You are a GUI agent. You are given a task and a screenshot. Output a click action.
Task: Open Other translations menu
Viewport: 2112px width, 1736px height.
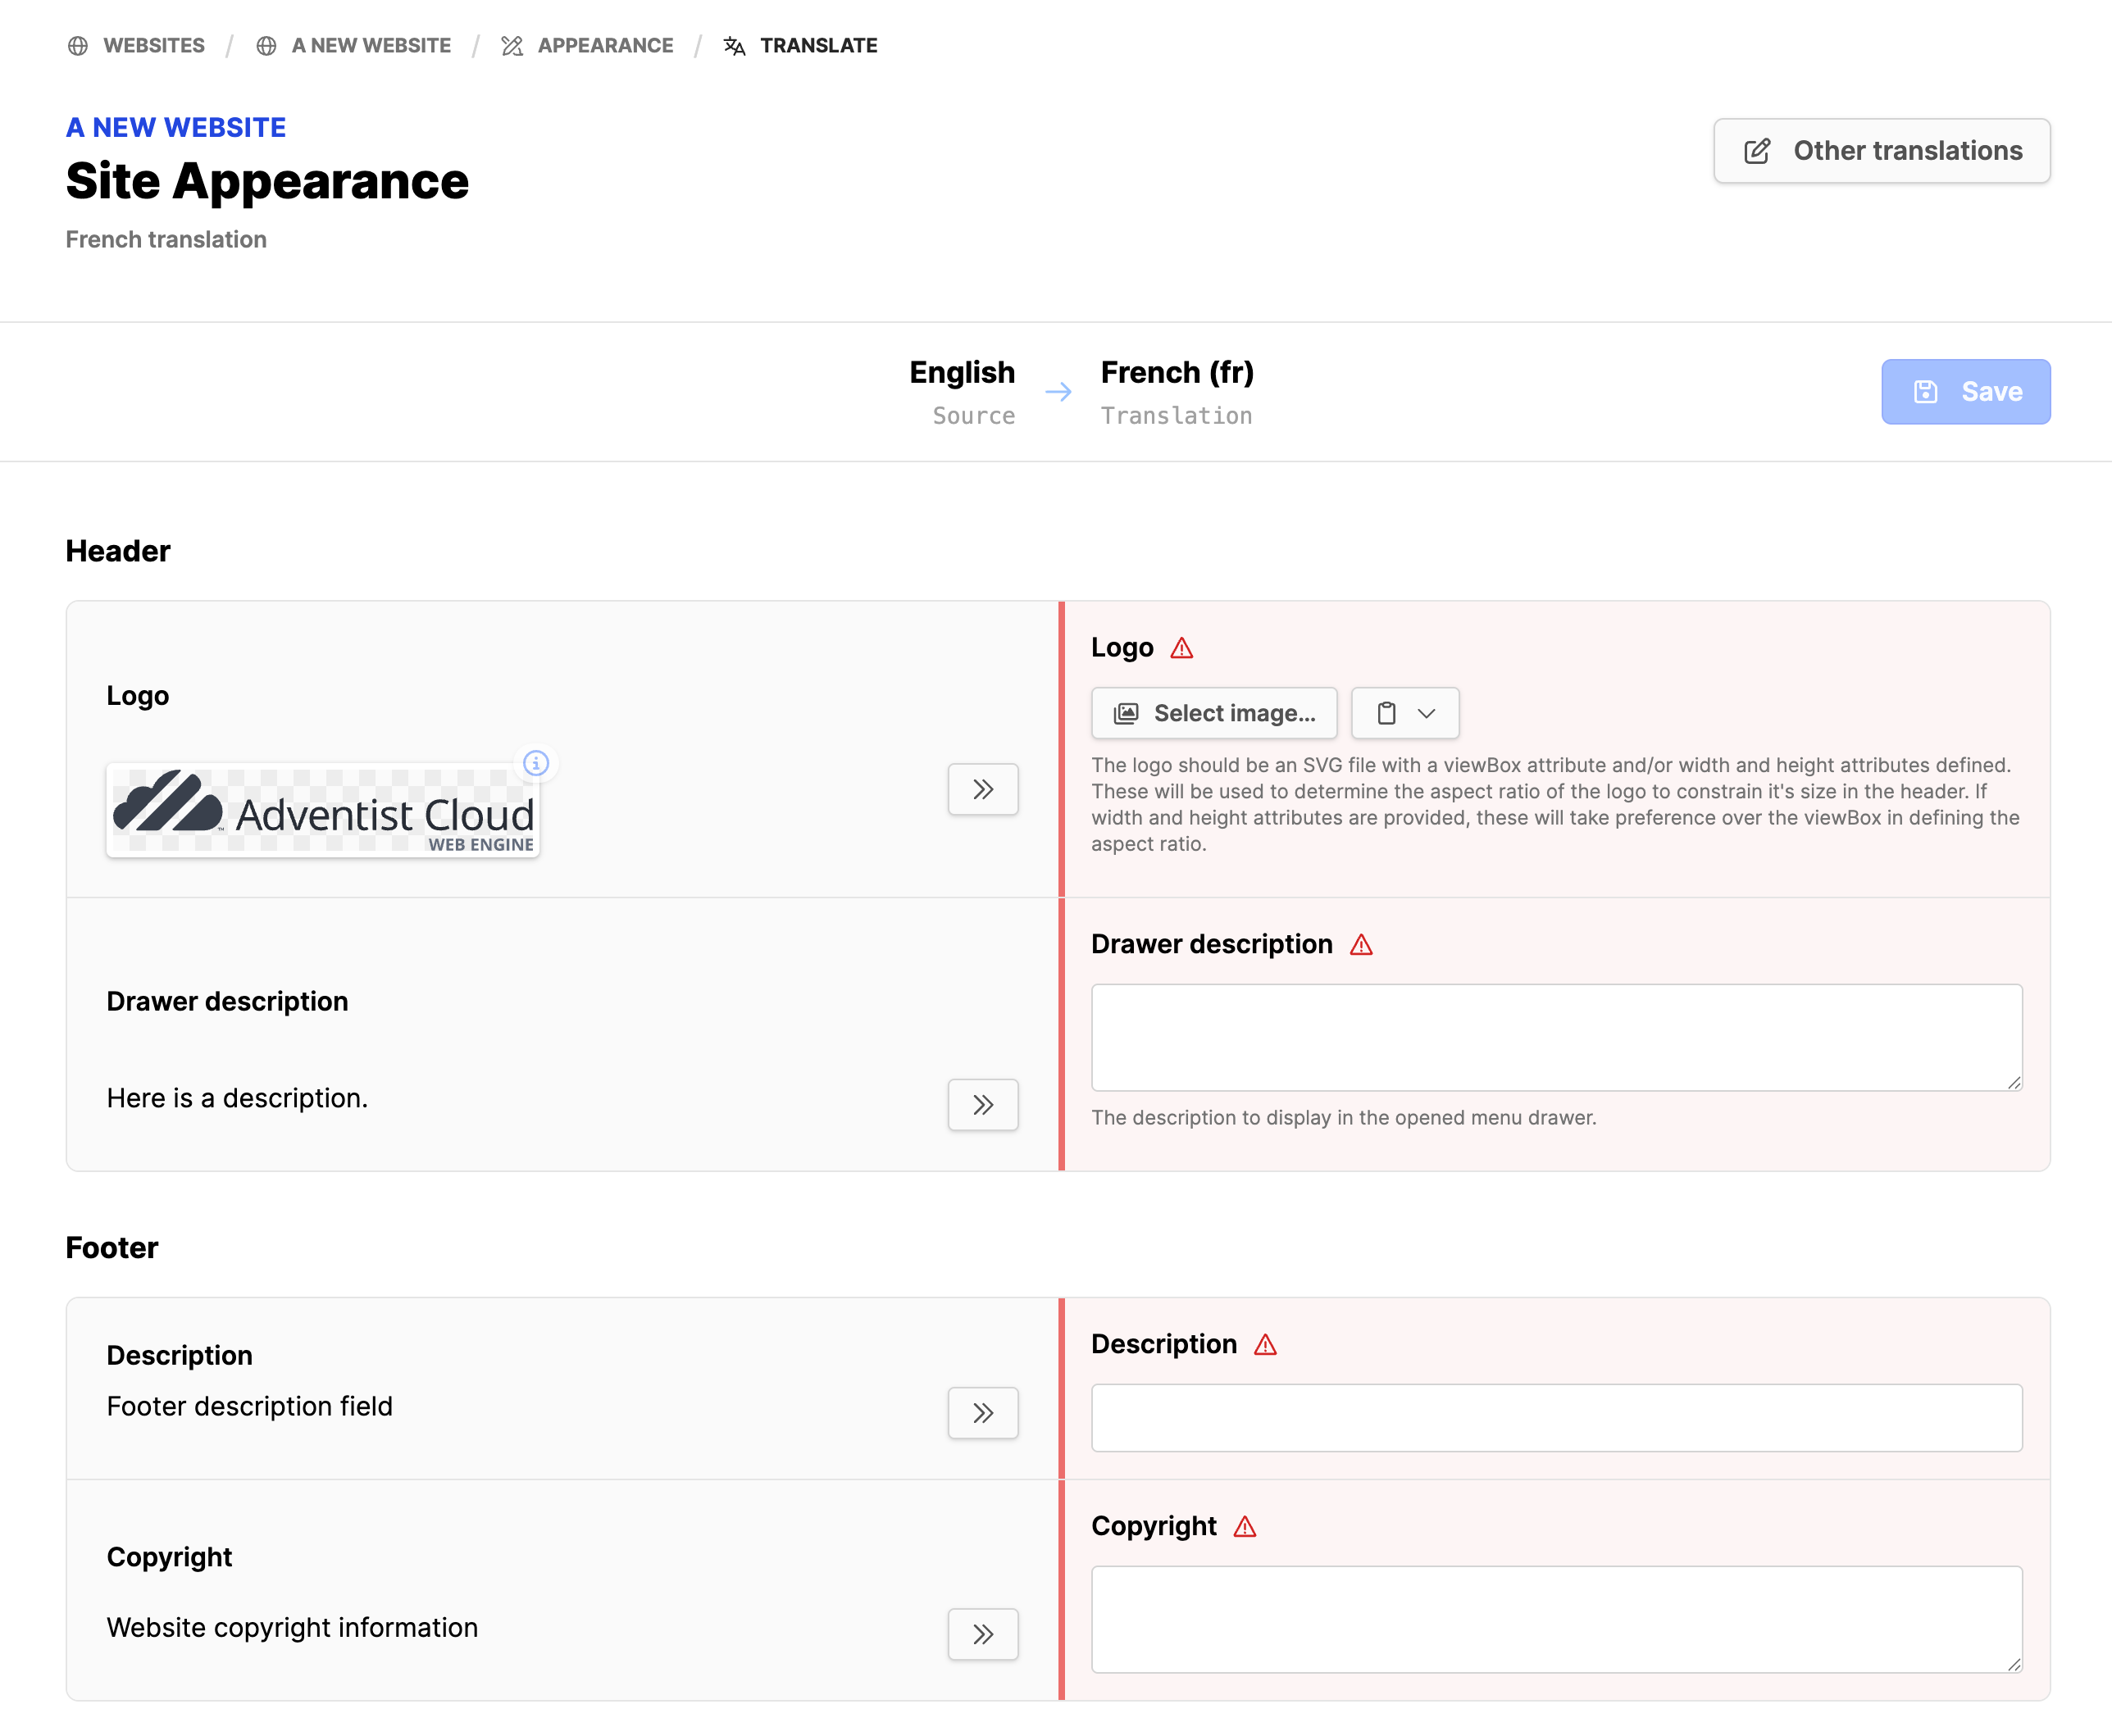[x=1881, y=151]
